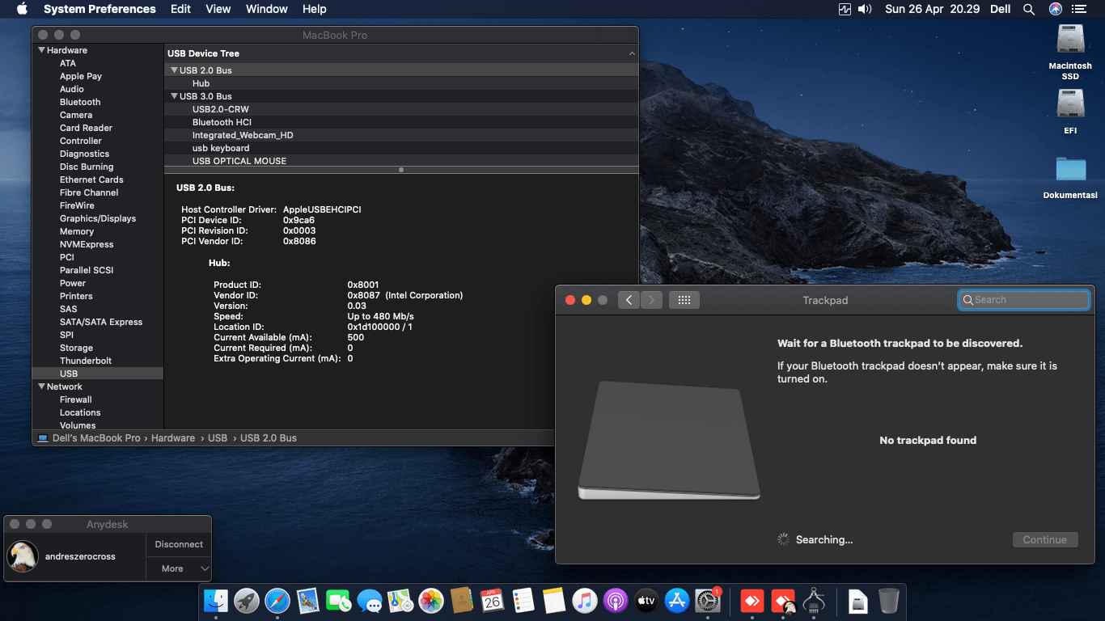1105x621 pixels.
Task: Collapse the USB 2.0 Bus tree triangle
Action: 174,70
